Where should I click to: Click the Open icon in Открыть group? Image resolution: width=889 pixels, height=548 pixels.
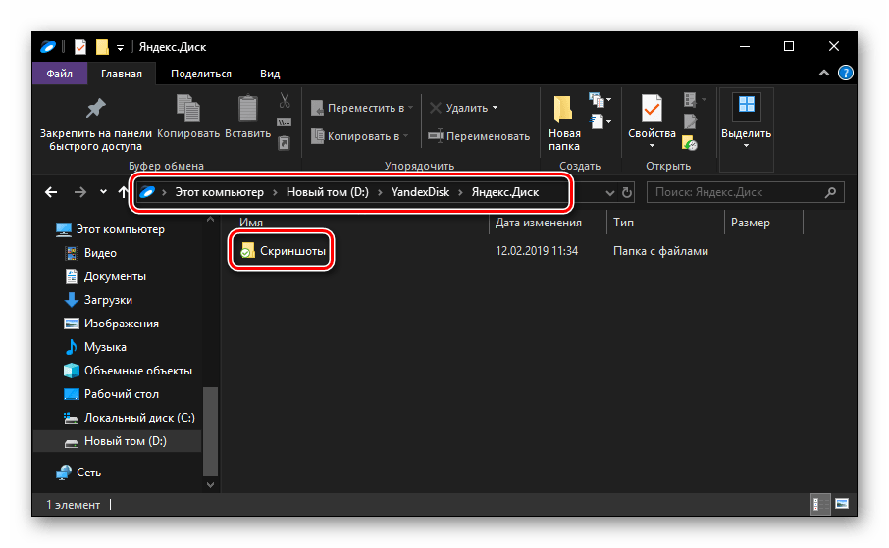(694, 100)
